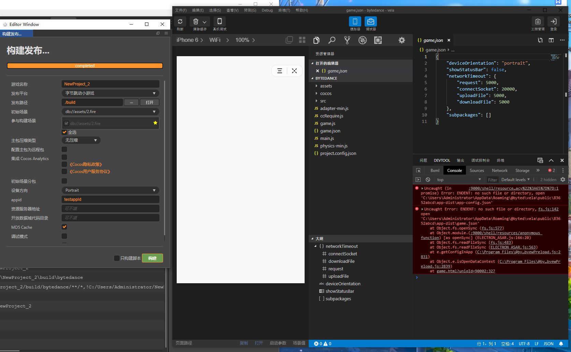Uncheck the MD5 Cache checkbox
The height and width of the screenshot is (352, 571).
tap(64, 227)
